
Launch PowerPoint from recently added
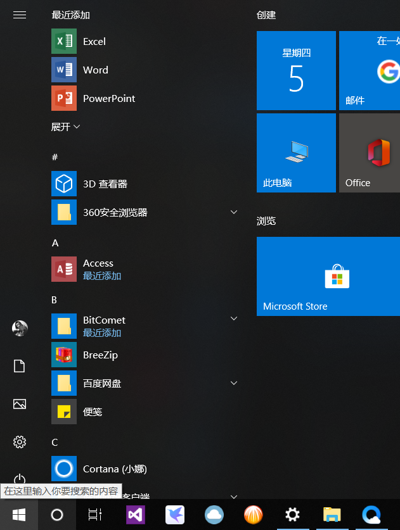(145, 98)
